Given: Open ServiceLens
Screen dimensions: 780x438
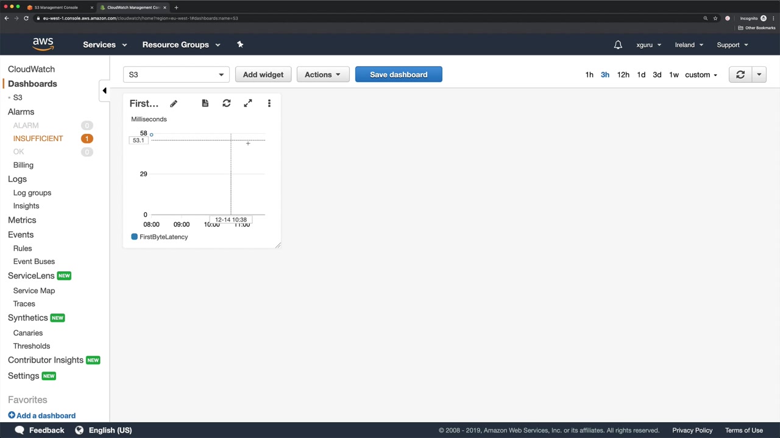Looking at the screenshot, I should pyautogui.click(x=31, y=276).
